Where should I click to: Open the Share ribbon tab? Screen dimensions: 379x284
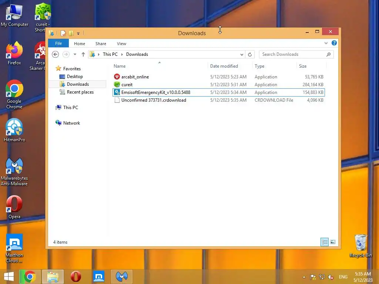point(101,44)
